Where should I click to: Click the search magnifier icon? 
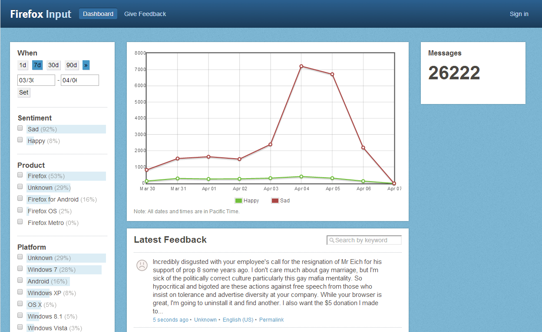(332, 241)
